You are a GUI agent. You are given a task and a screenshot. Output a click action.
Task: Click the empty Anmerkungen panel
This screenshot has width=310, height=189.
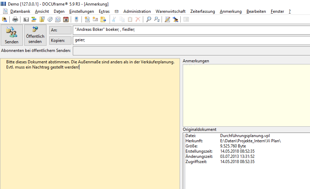point(246,95)
